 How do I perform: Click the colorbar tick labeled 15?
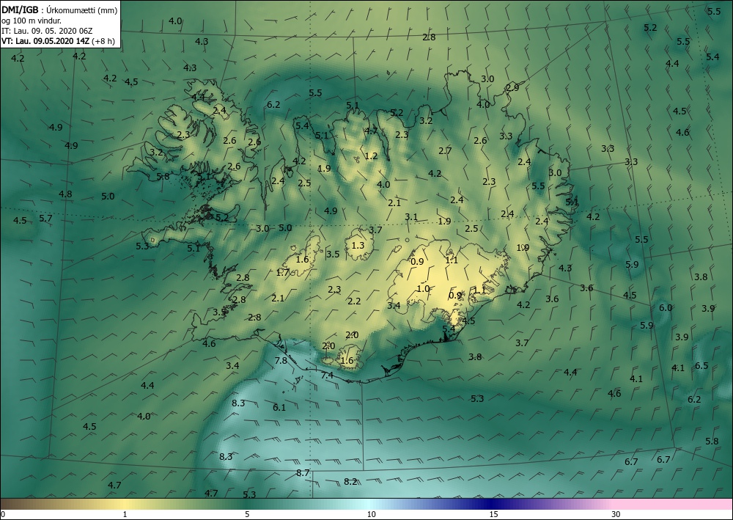pyautogui.click(x=493, y=515)
